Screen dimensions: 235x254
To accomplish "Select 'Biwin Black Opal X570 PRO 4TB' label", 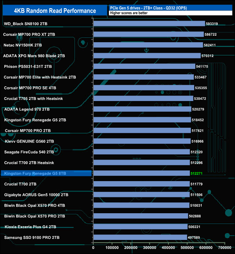I will pyautogui.click(x=35, y=206).
